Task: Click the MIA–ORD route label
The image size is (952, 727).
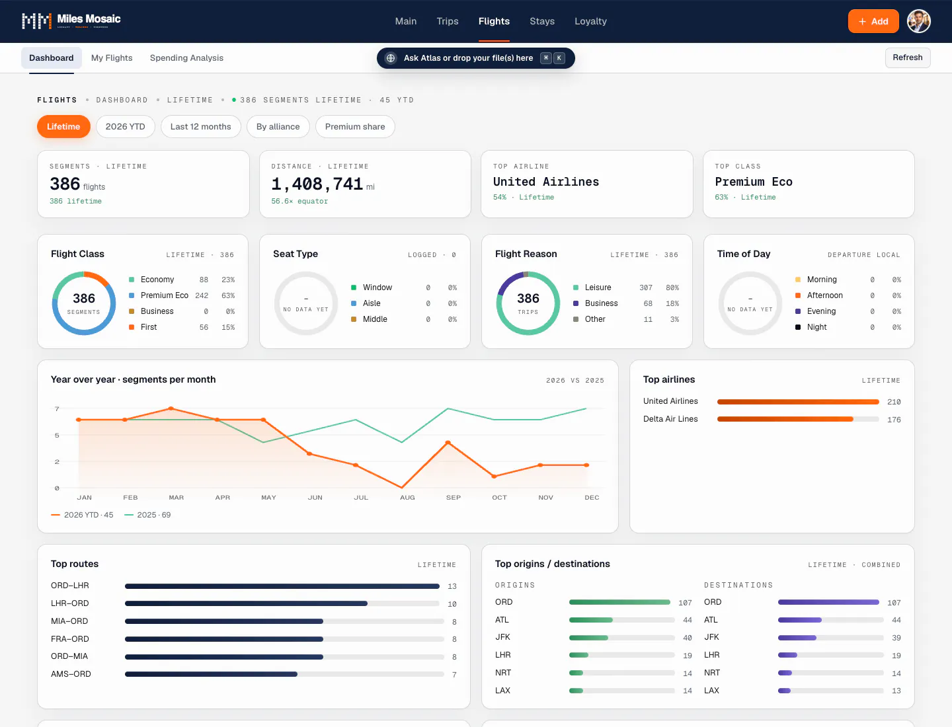Action: tap(69, 621)
